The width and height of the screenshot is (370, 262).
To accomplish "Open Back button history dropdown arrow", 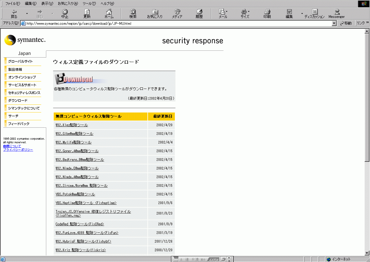I will [27, 13].
